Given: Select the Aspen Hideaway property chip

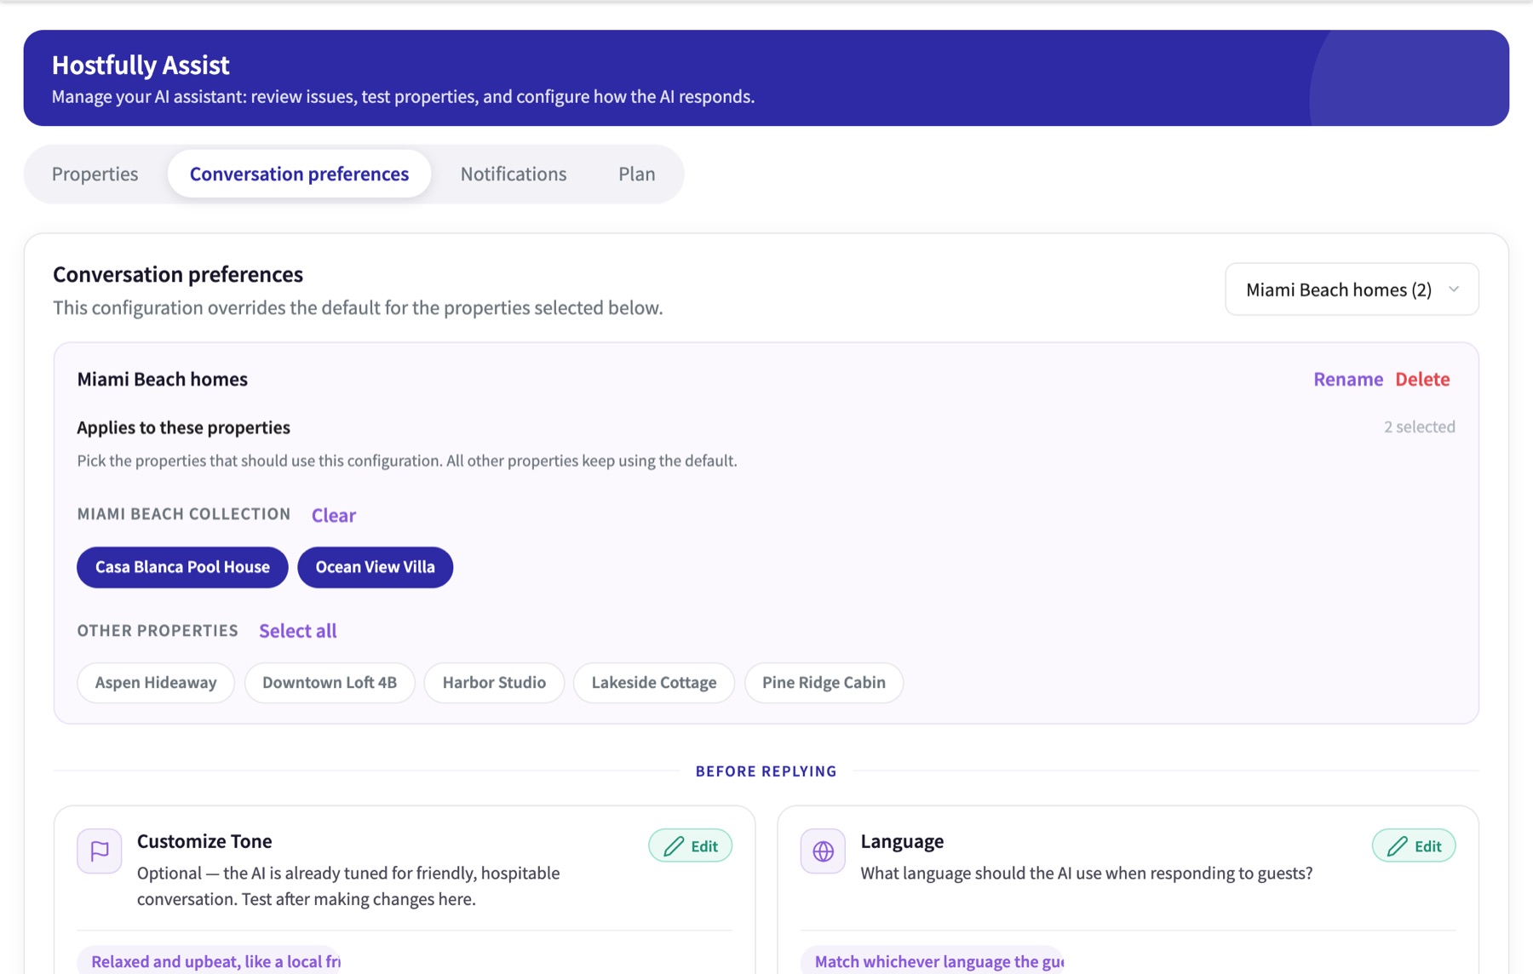Looking at the screenshot, I should 156,683.
